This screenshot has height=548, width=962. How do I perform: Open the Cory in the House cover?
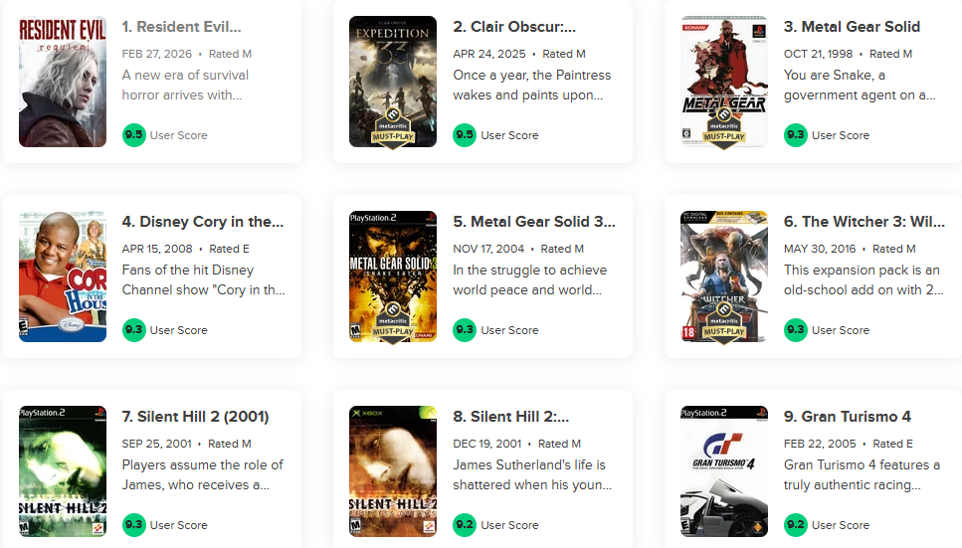point(63,276)
